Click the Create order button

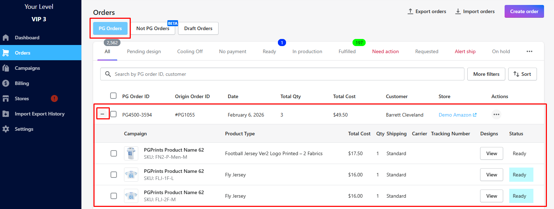[524, 11]
